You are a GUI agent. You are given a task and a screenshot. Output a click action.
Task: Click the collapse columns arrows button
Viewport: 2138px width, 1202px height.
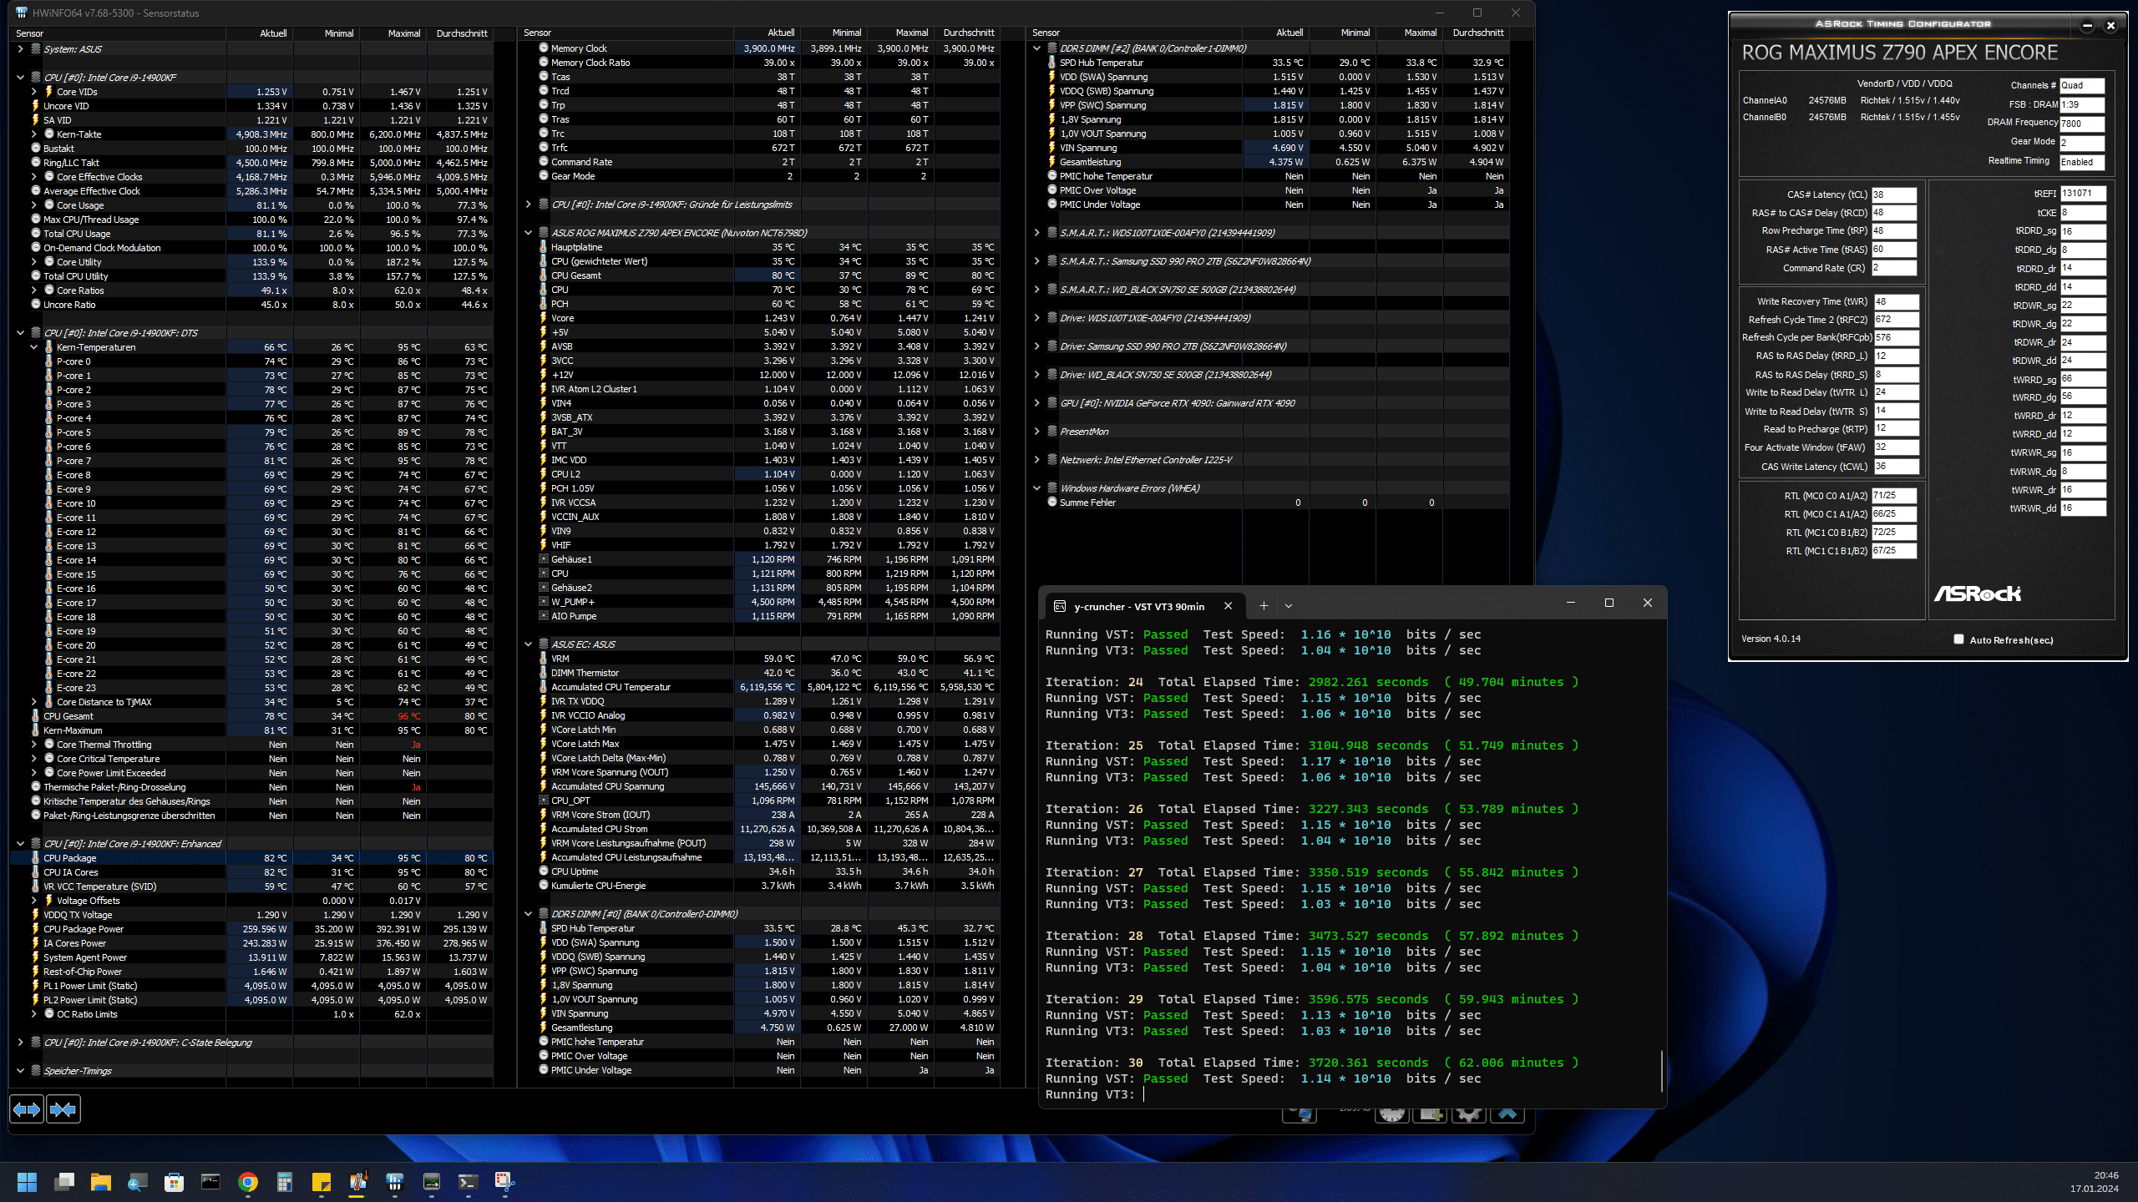63,1109
